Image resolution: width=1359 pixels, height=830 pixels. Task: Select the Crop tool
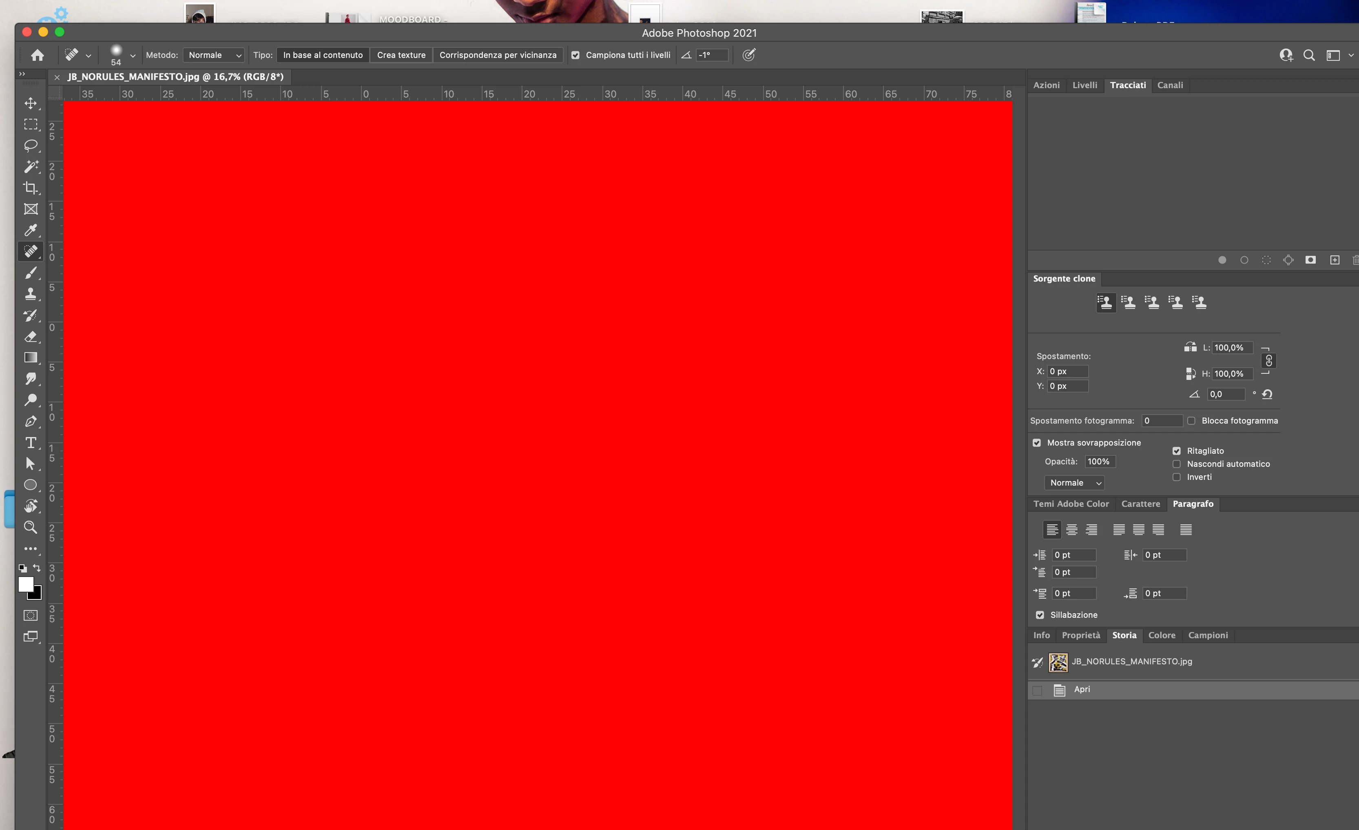[31, 188]
